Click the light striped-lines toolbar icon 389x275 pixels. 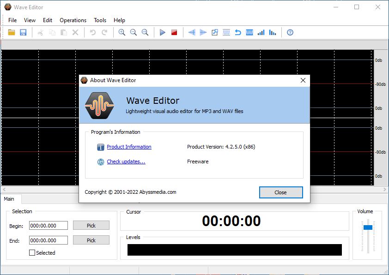click(226, 32)
